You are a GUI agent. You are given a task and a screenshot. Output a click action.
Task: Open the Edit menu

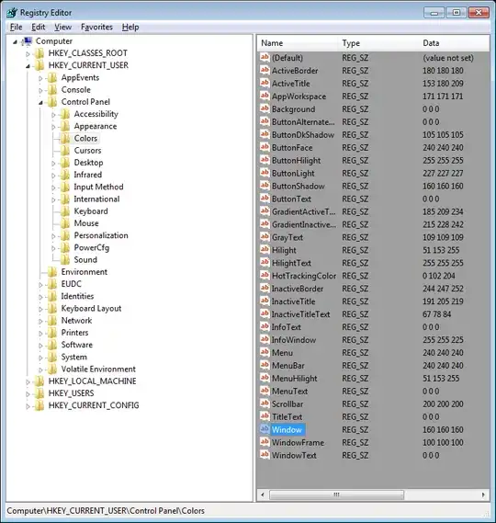tap(39, 27)
